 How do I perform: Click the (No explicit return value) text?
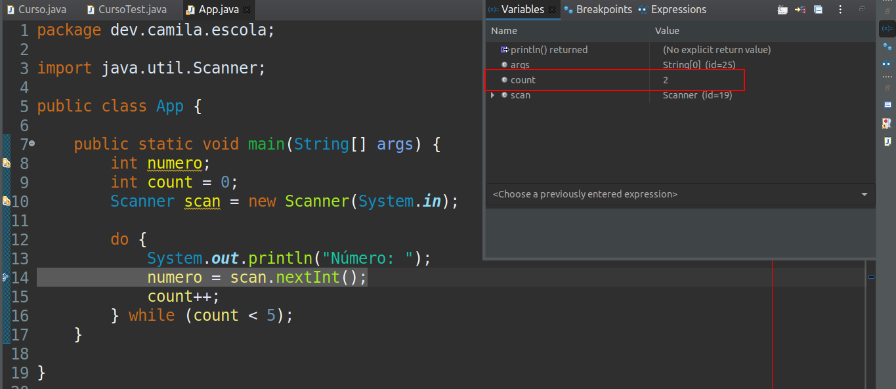click(x=717, y=50)
